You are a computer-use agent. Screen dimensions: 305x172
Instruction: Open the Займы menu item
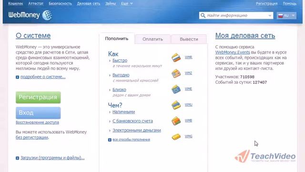point(111,3)
